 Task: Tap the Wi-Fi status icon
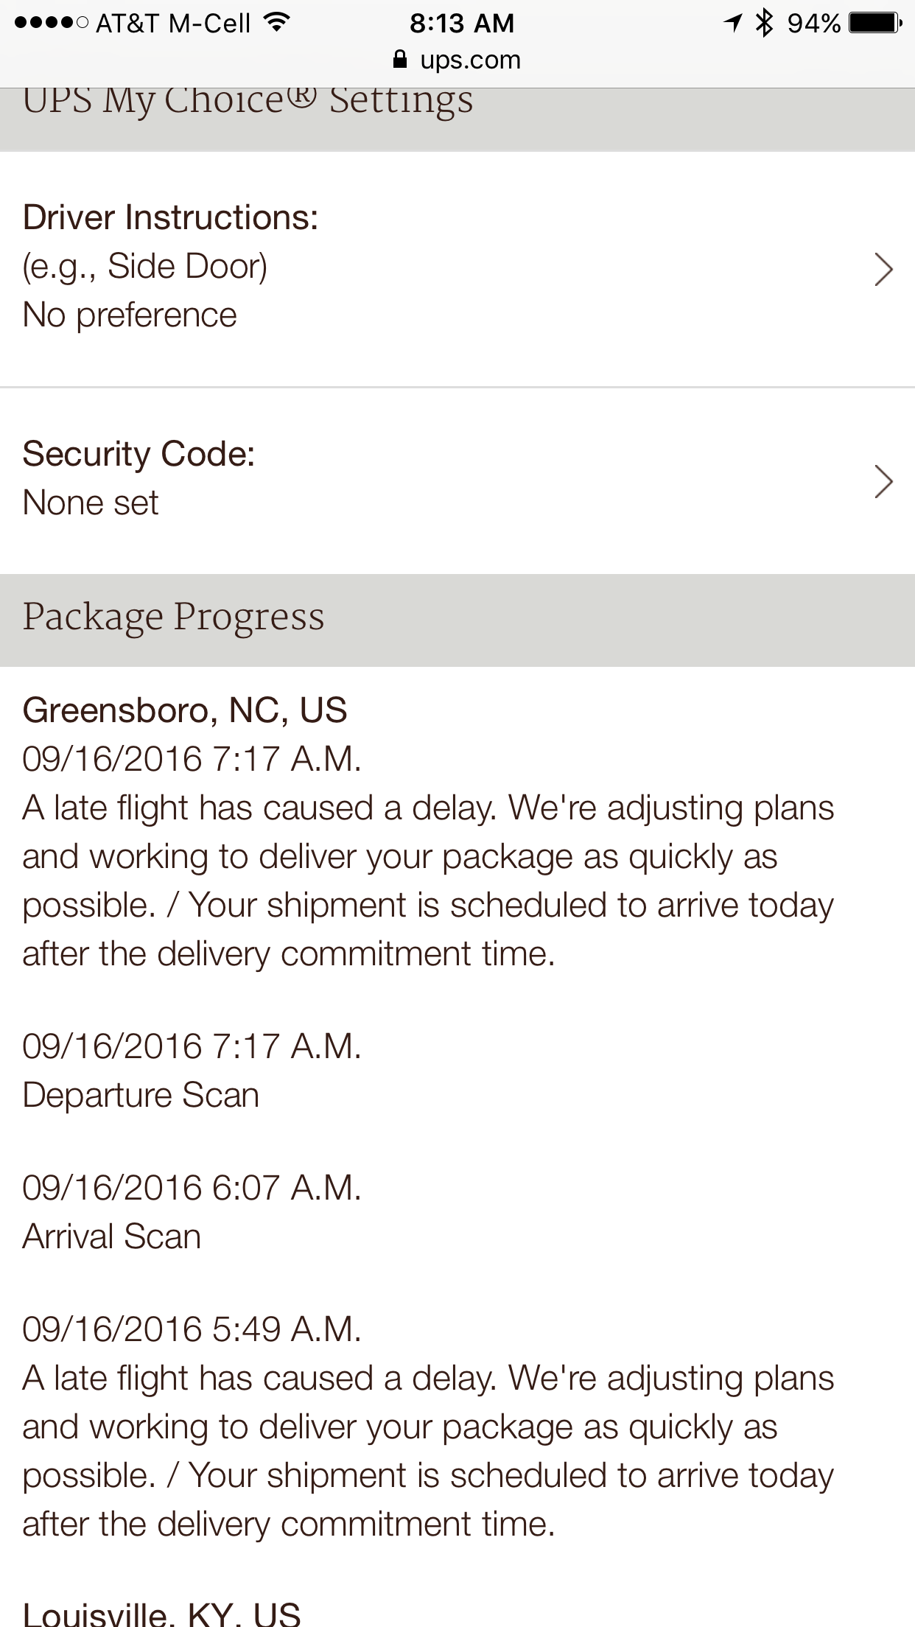pyautogui.click(x=276, y=23)
